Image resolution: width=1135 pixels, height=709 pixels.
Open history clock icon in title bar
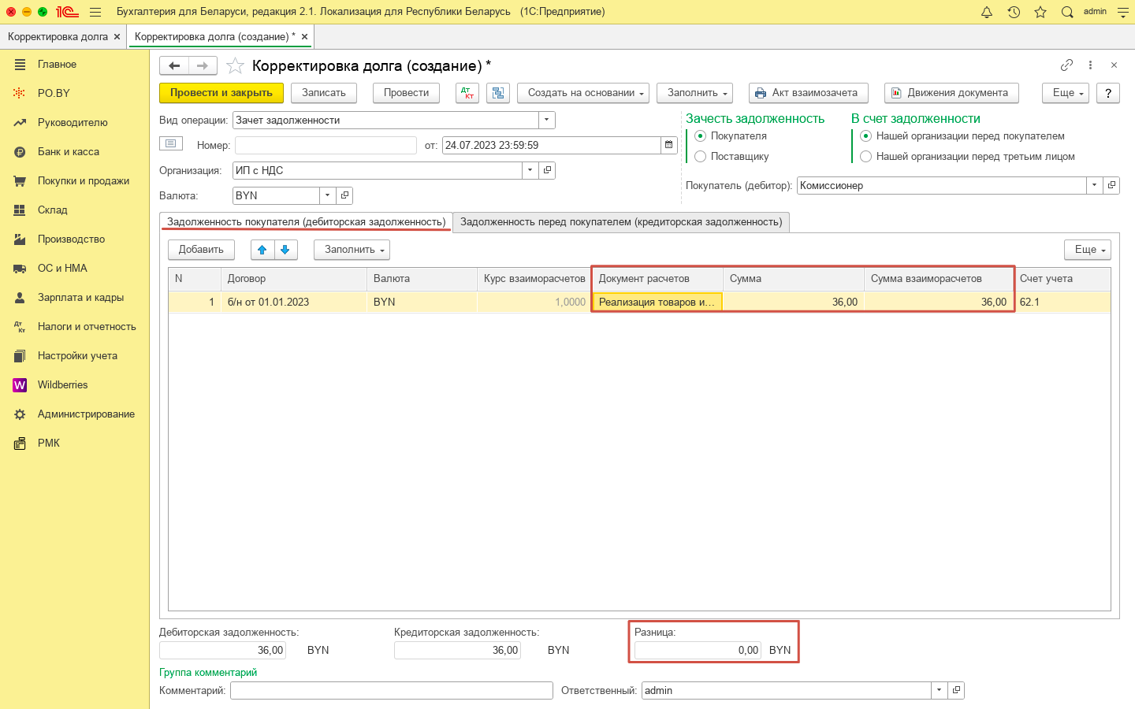pos(1014,12)
